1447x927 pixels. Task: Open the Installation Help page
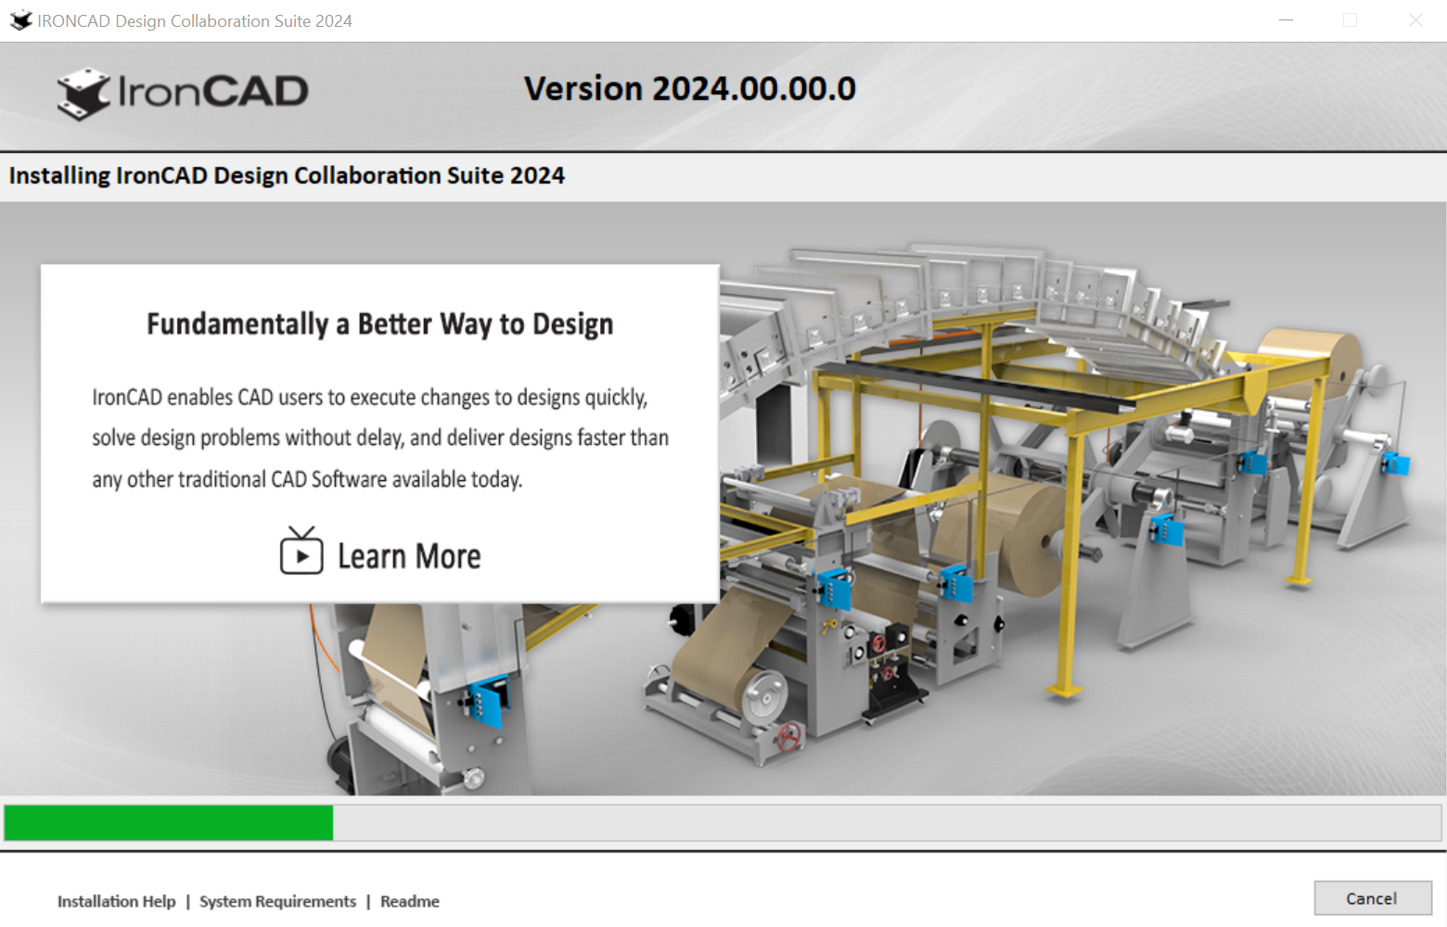(x=116, y=901)
